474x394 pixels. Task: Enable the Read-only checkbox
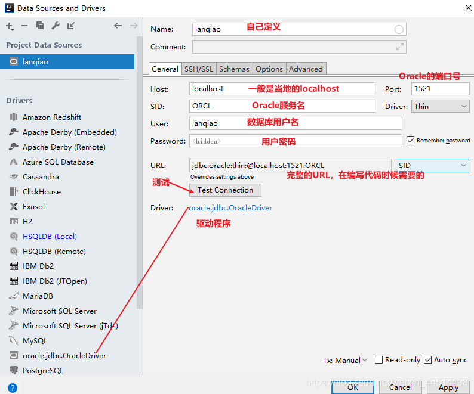[378, 359]
